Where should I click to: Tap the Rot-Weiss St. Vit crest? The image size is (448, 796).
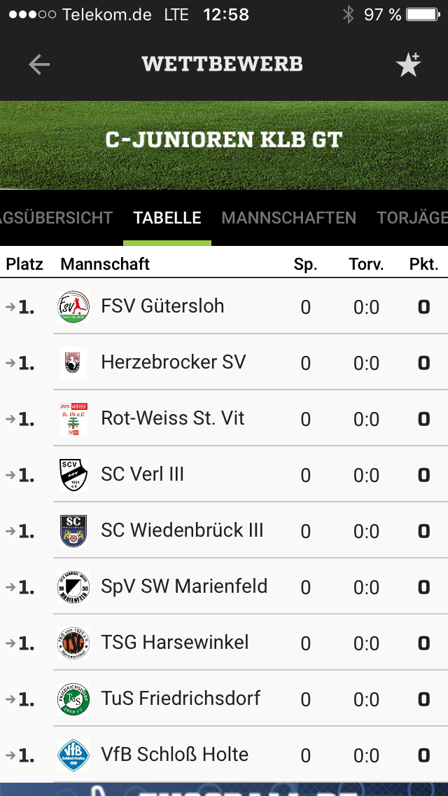(x=73, y=419)
